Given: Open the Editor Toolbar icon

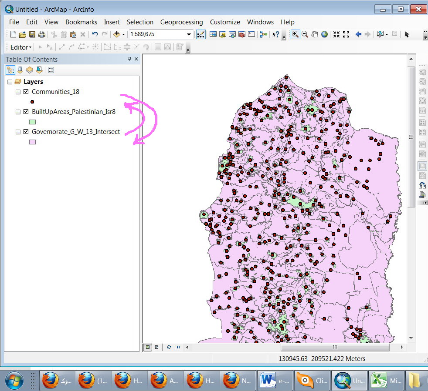Looking at the screenshot, I should [x=201, y=34].
